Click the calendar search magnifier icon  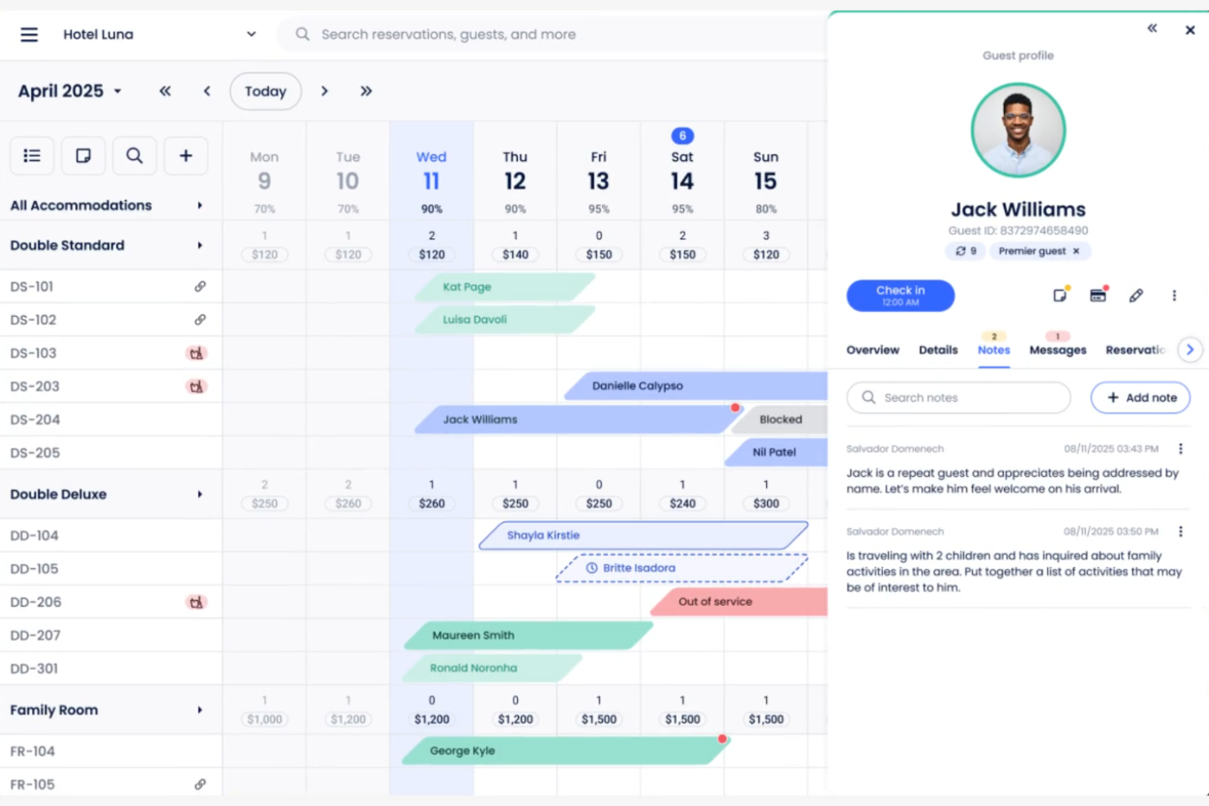134,155
